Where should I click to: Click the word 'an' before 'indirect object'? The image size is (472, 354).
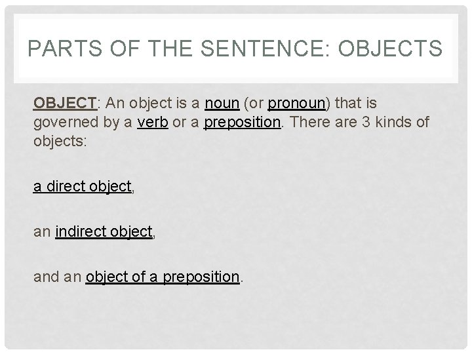[x=42, y=232]
